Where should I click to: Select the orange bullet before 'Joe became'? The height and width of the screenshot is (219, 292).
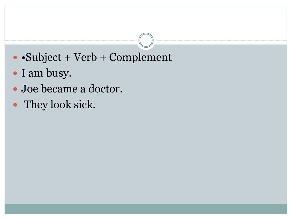click(x=15, y=89)
